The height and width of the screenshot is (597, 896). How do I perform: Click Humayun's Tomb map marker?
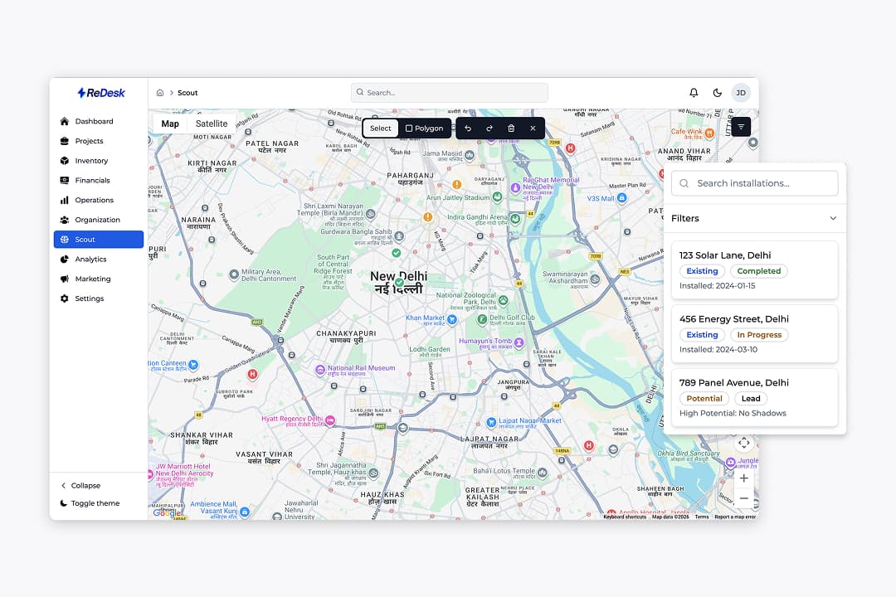click(519, 342)
